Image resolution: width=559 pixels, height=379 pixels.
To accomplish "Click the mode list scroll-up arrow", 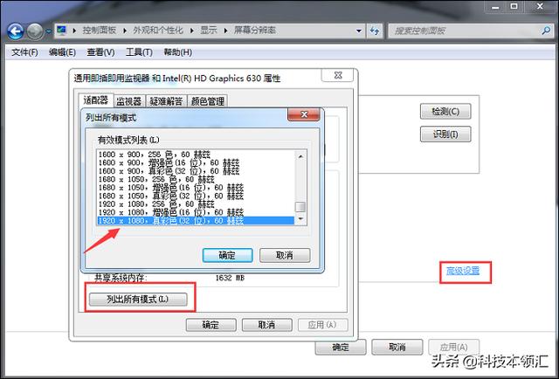I will coord(300,156).
